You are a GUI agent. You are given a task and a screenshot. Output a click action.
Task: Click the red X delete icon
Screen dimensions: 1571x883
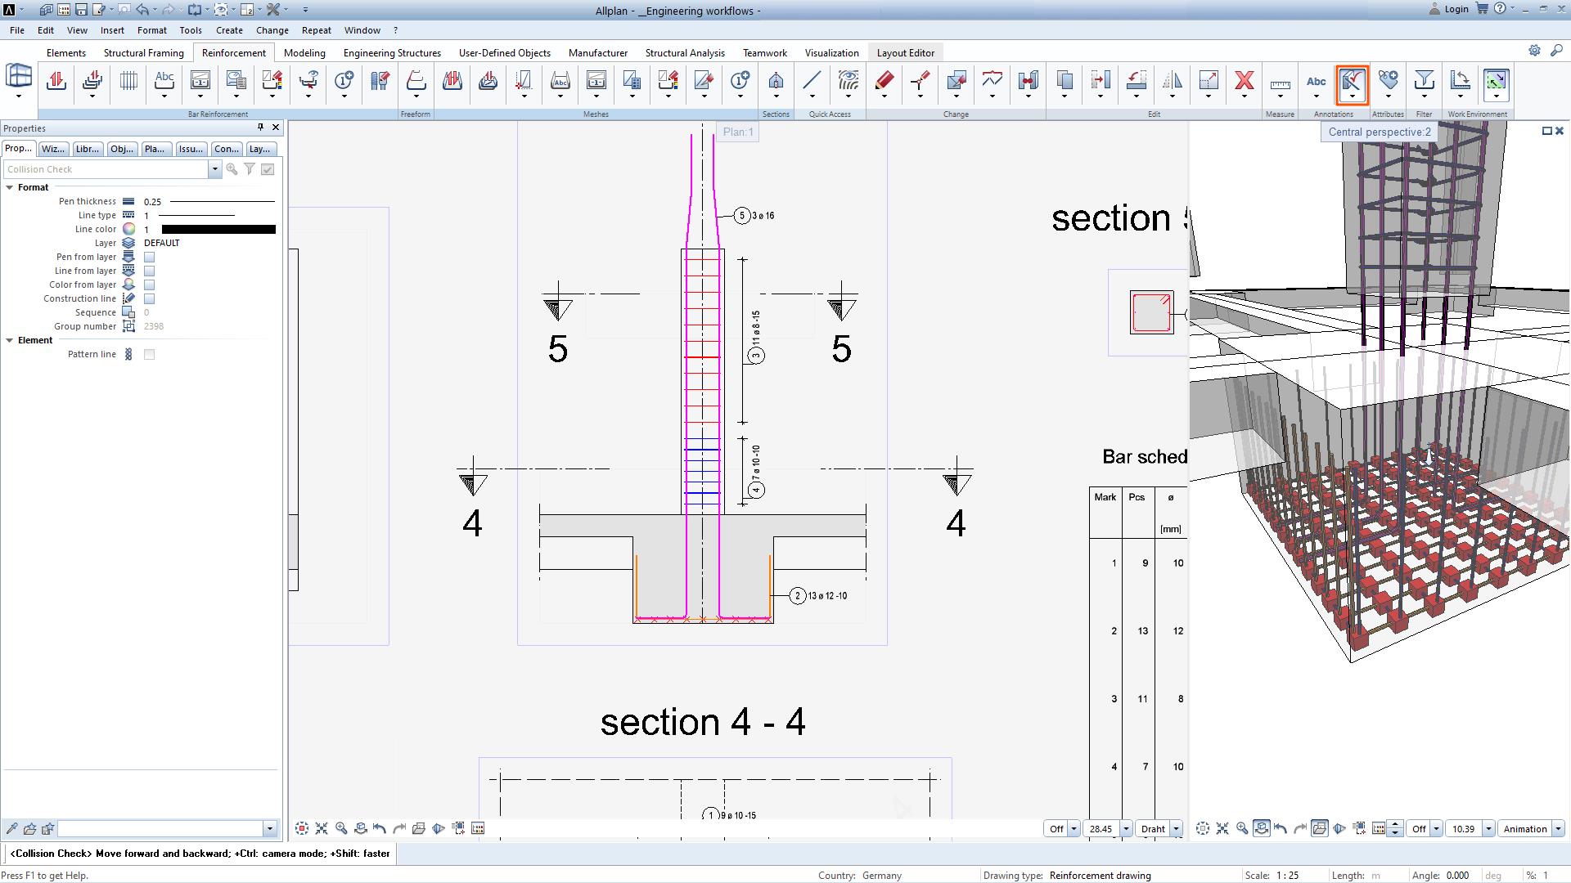pyautogui.click(x=1244, y=81)
